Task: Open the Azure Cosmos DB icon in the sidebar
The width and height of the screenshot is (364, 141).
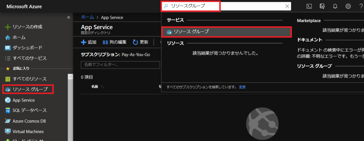Action: coord(8,121)
